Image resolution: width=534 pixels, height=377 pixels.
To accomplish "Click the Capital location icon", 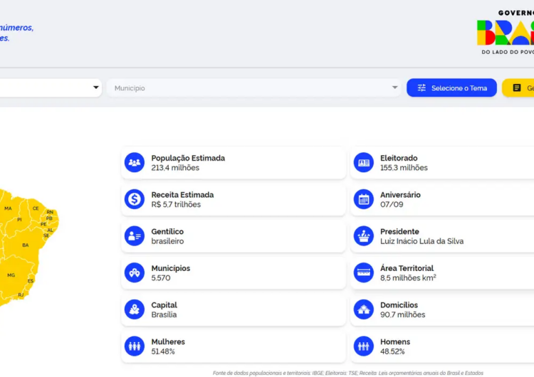I will [x=135, y=309].
